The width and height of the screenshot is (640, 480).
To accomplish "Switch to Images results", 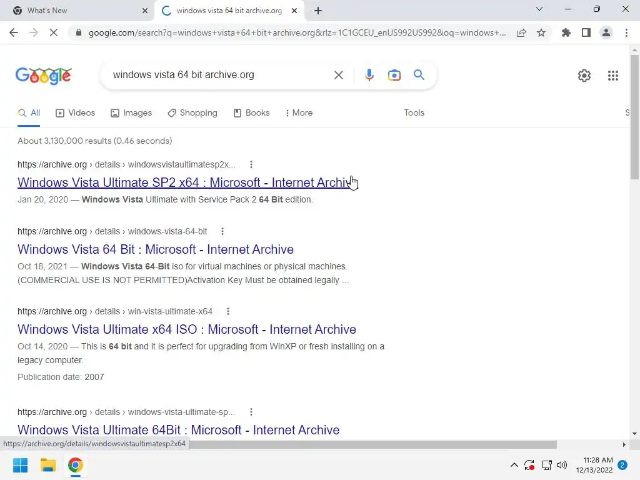I will tap(131, 113).
